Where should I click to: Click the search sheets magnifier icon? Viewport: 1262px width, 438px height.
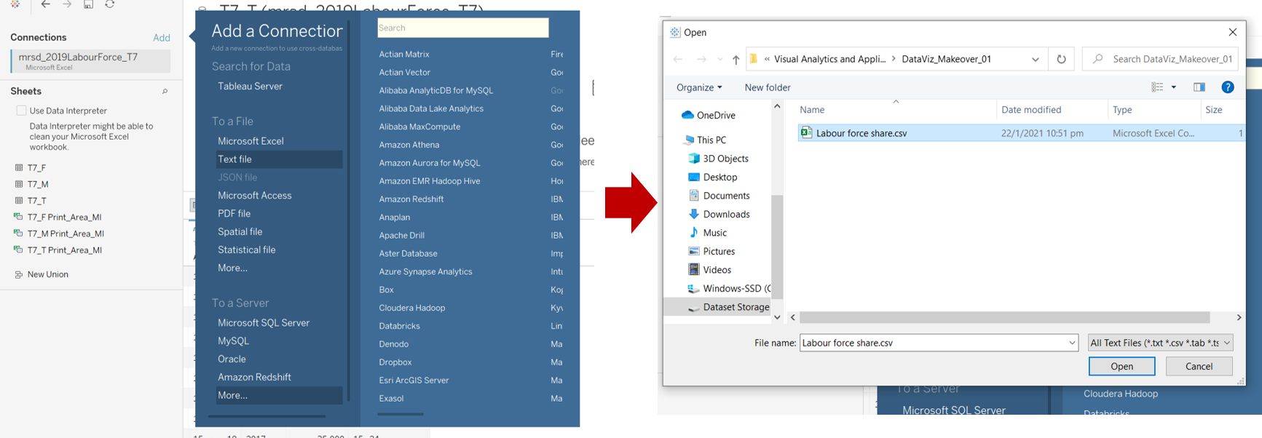[x=165, y=92]
